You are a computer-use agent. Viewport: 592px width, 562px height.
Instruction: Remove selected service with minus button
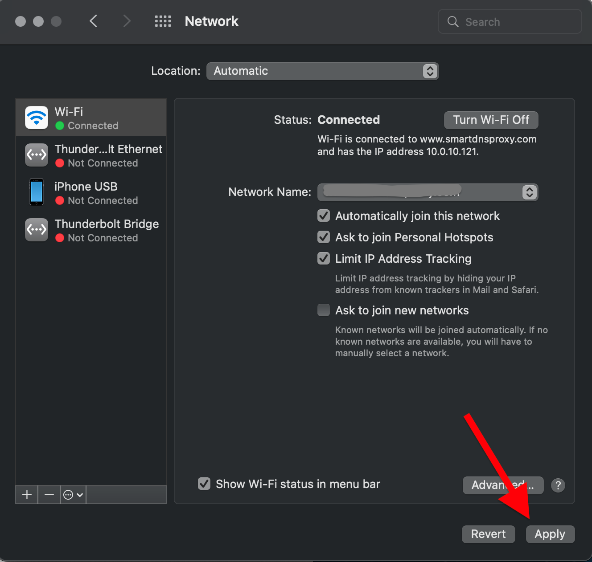49,495
